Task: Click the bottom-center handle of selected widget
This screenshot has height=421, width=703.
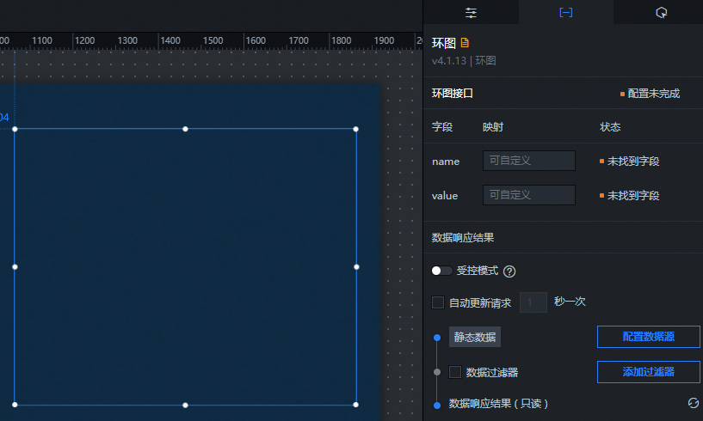Action: tap(185, 405)
